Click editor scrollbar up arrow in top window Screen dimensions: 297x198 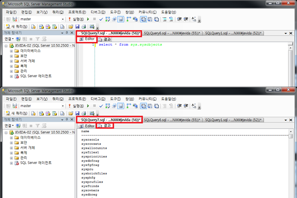click(x=291, y=48)
